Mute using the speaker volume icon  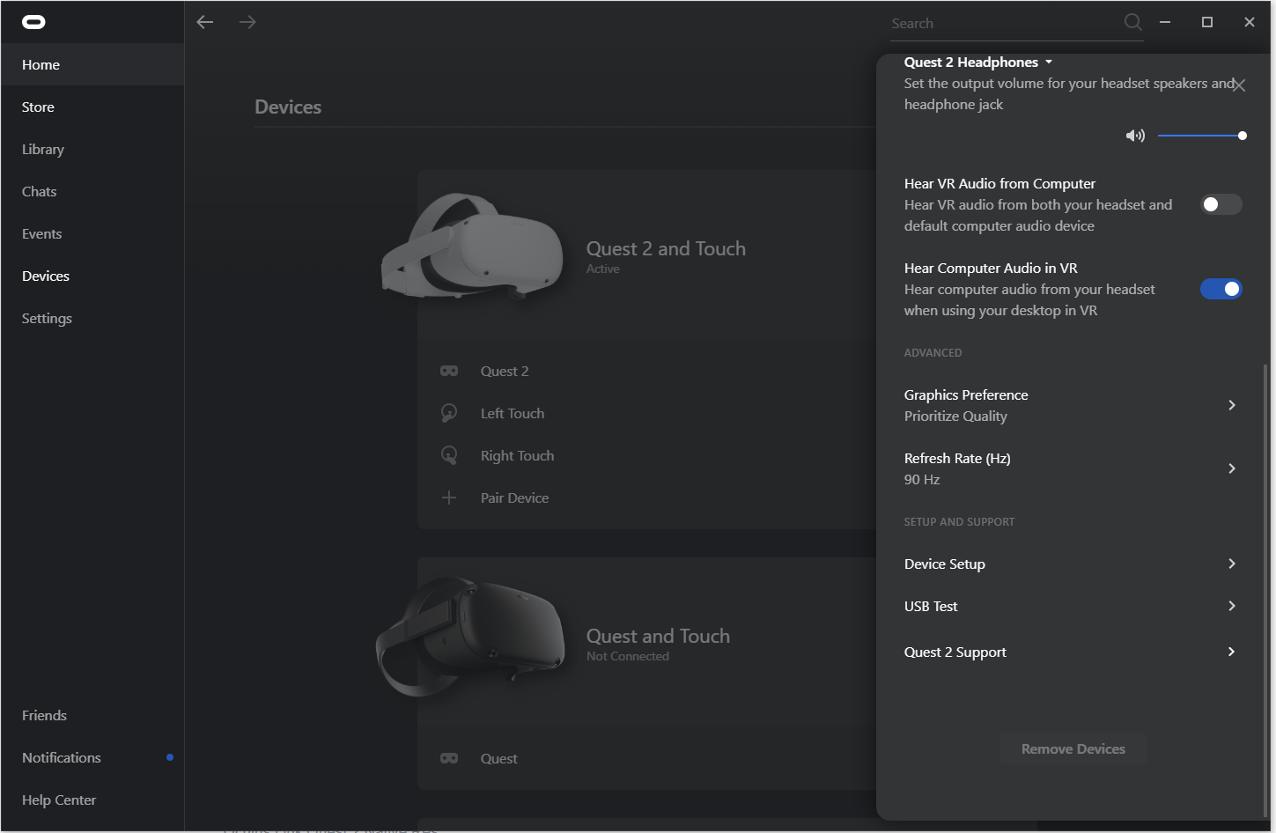pos(1135,136)
